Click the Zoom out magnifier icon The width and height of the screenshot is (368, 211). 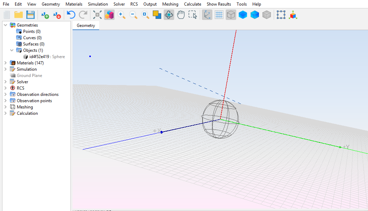click(x=133, y=15)
